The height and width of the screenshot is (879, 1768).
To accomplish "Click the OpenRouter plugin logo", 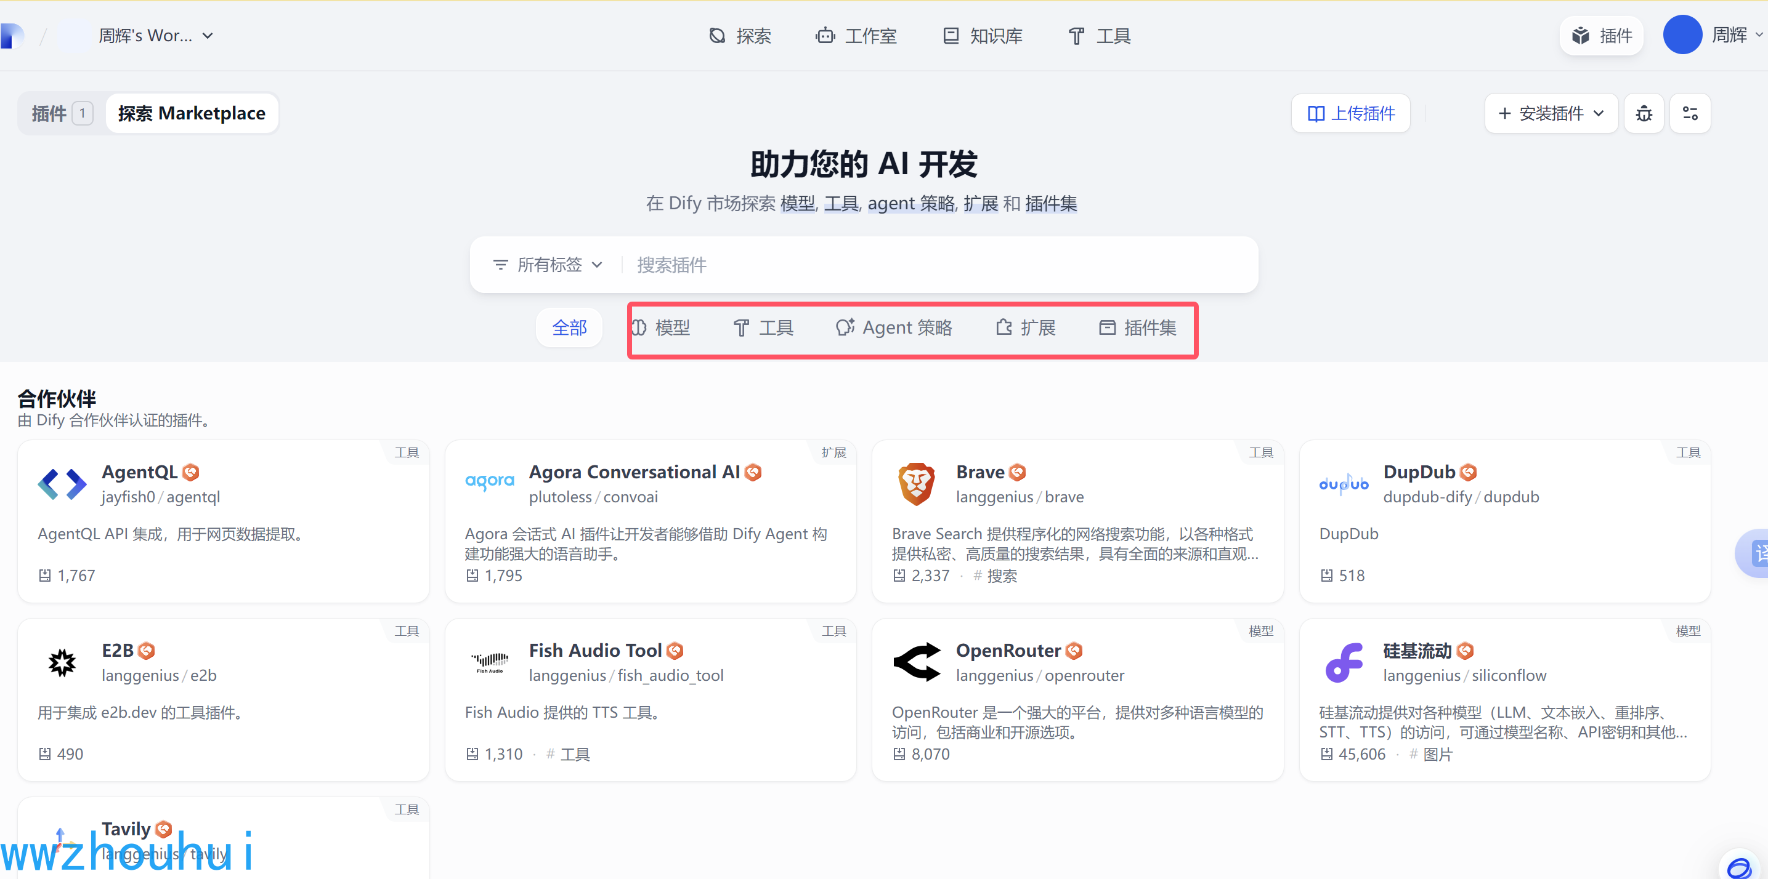I will pos(916,662).
